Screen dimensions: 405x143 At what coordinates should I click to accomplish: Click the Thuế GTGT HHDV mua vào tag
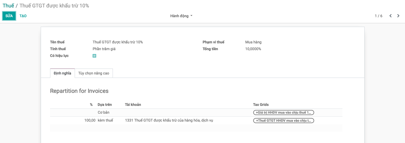point(283,120)
